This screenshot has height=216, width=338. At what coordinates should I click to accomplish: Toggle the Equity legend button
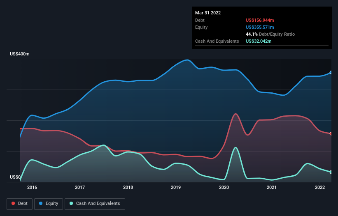(x=49, y=204)
